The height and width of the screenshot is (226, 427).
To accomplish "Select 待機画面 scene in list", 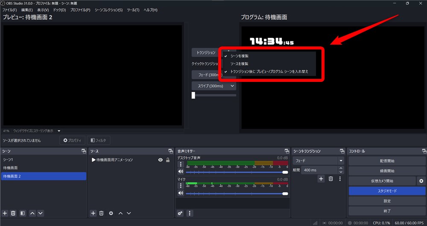I will tap(44, 168).
